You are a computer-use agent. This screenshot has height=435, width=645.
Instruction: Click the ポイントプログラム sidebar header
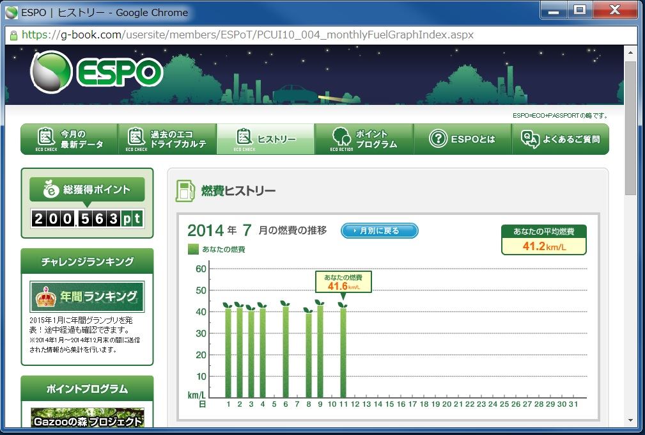click(87, 388)
